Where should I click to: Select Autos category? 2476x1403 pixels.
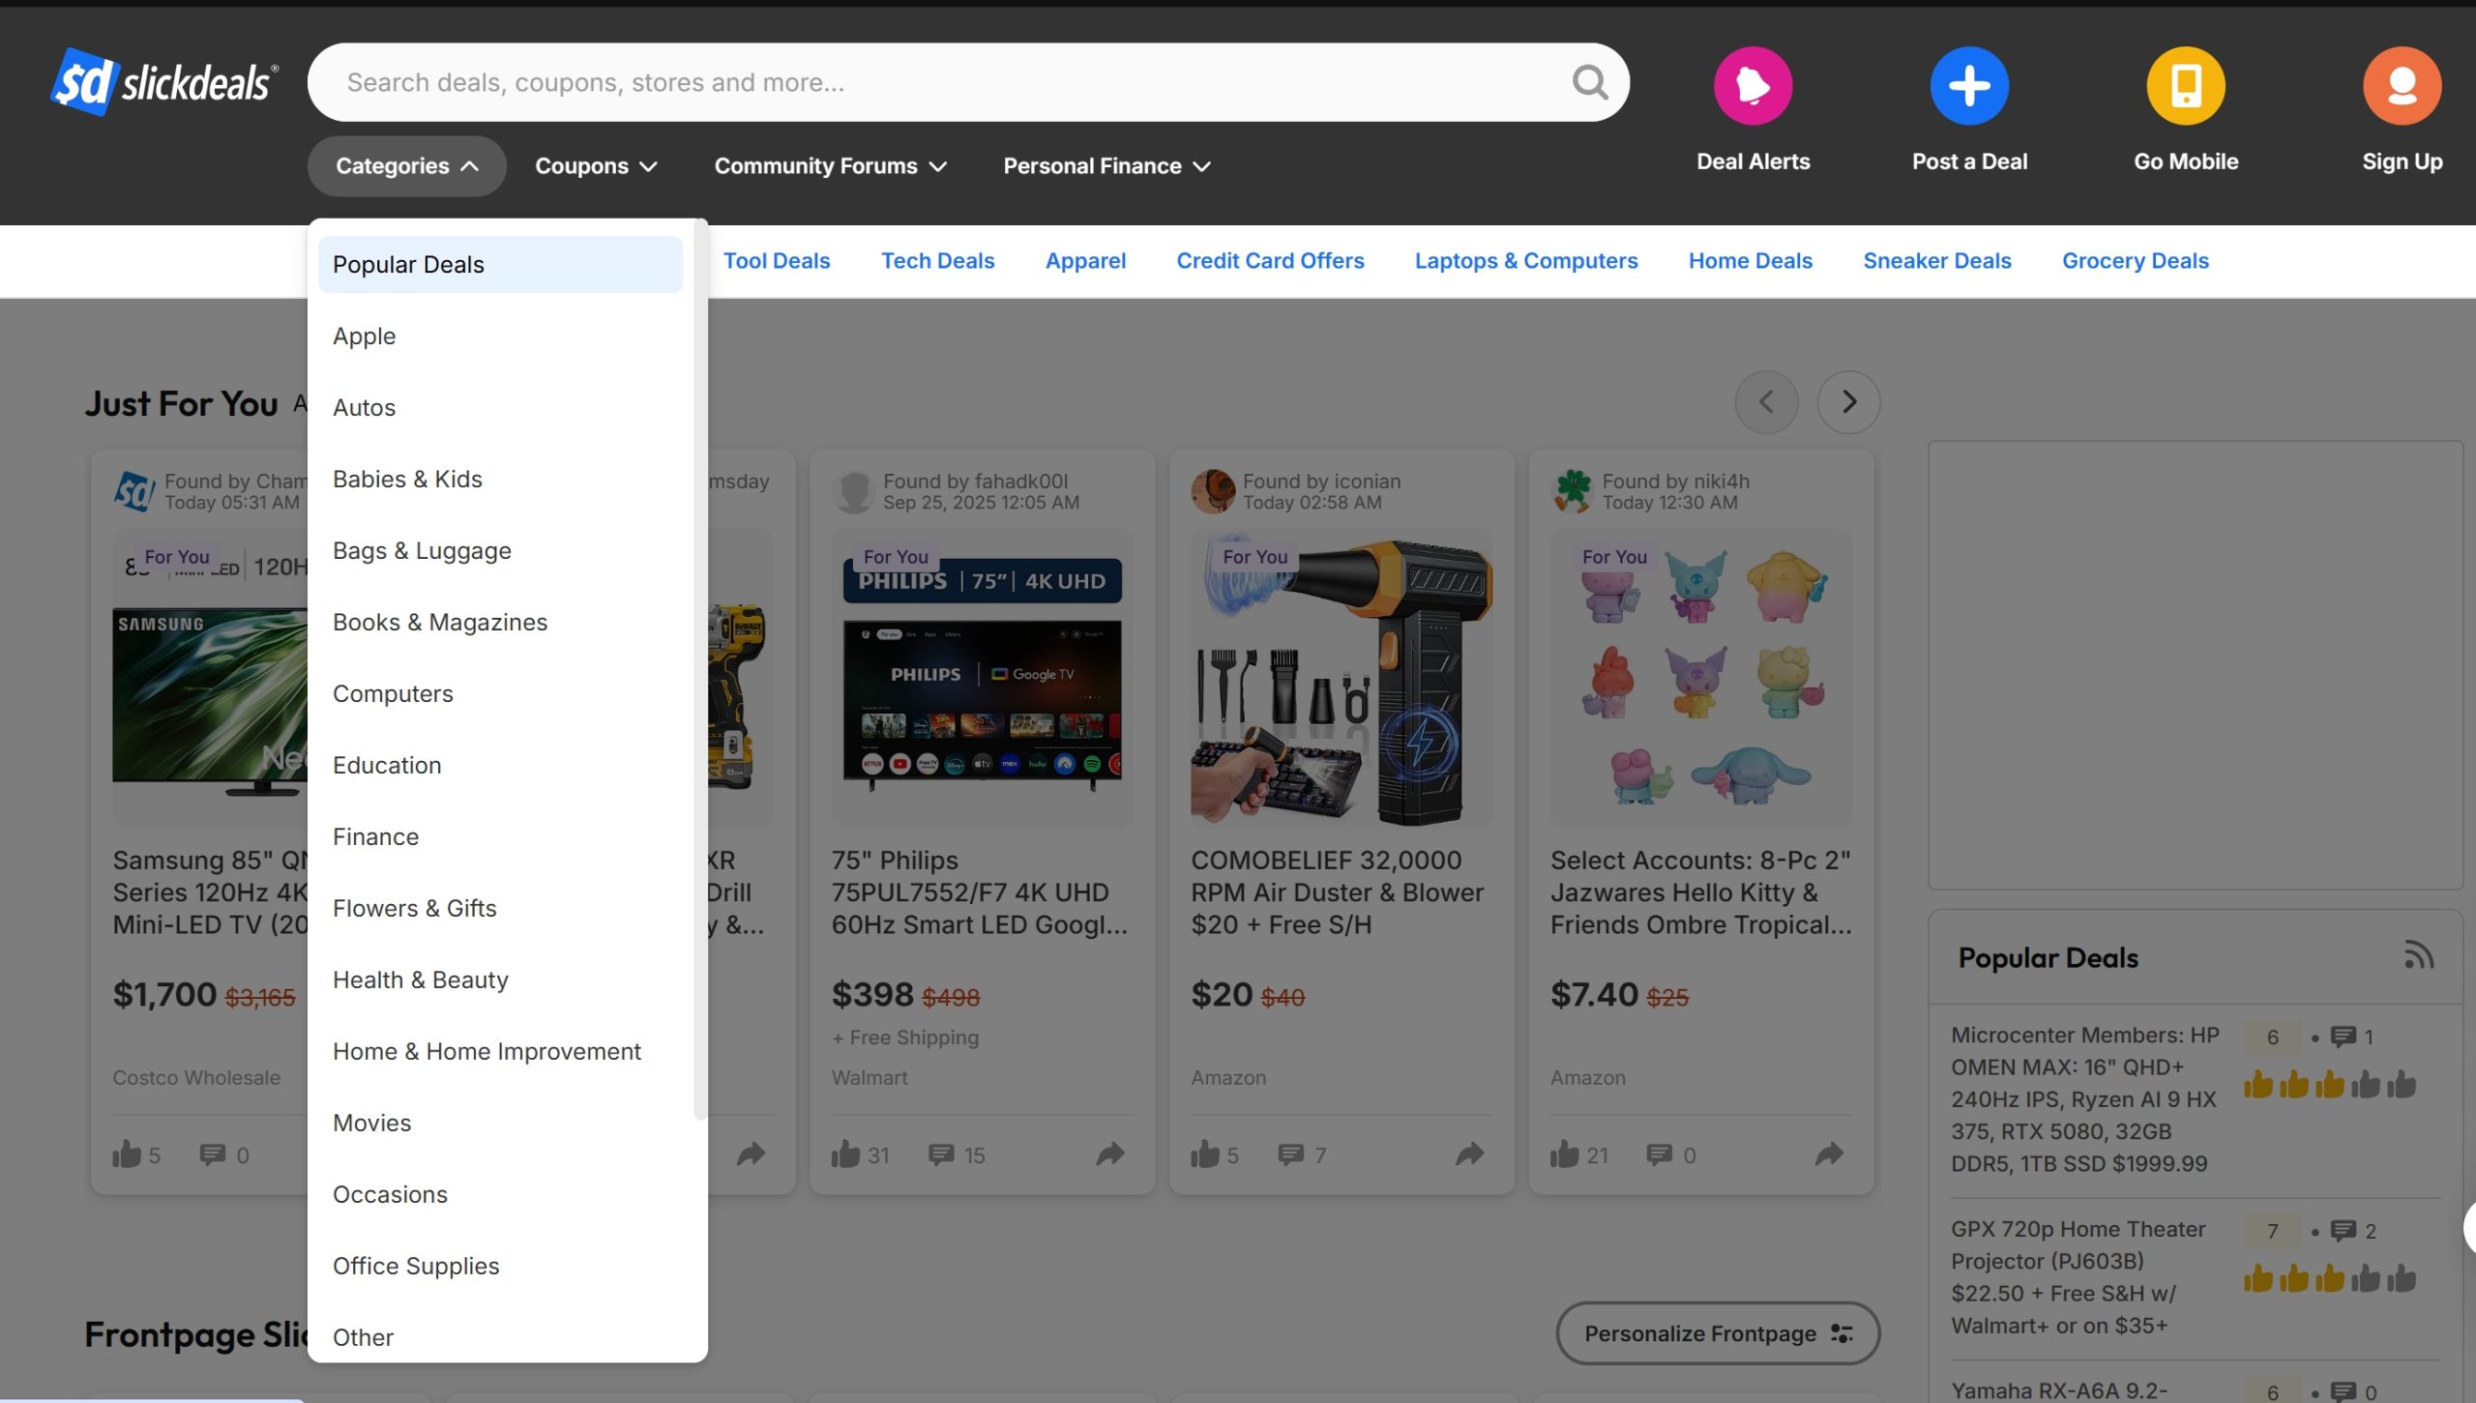500,408
